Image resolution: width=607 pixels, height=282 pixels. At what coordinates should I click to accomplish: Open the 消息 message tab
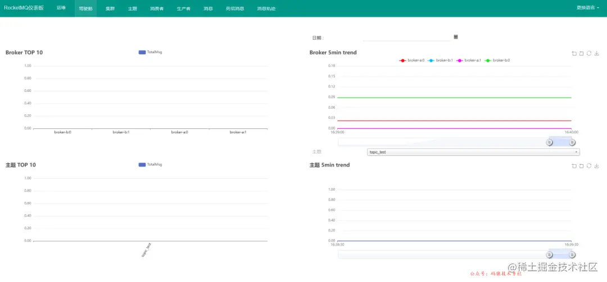pos(209,8)
